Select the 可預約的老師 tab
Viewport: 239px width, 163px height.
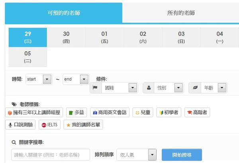pos(64,13)
